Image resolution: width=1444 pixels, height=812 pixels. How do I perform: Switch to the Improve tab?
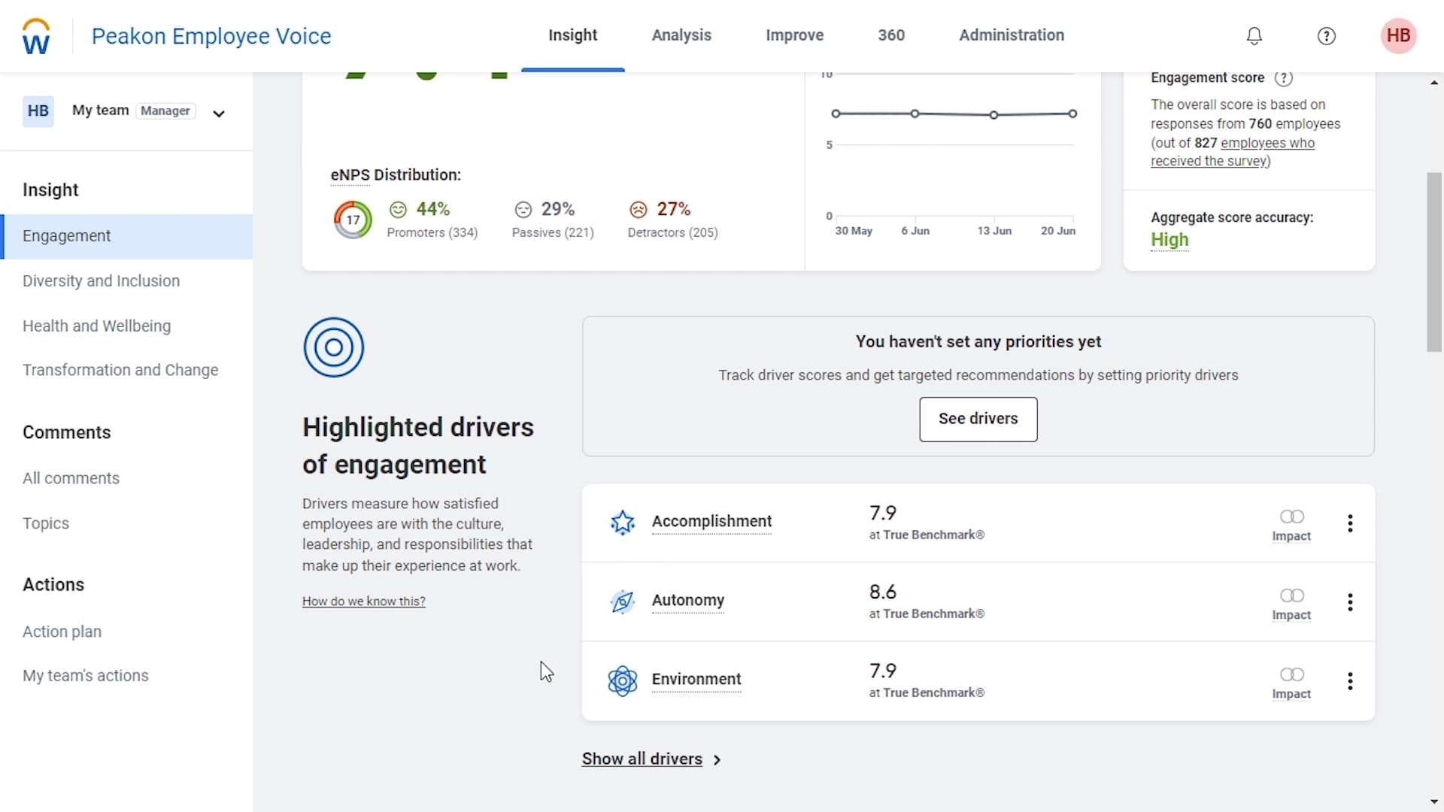tap(794, 35)
